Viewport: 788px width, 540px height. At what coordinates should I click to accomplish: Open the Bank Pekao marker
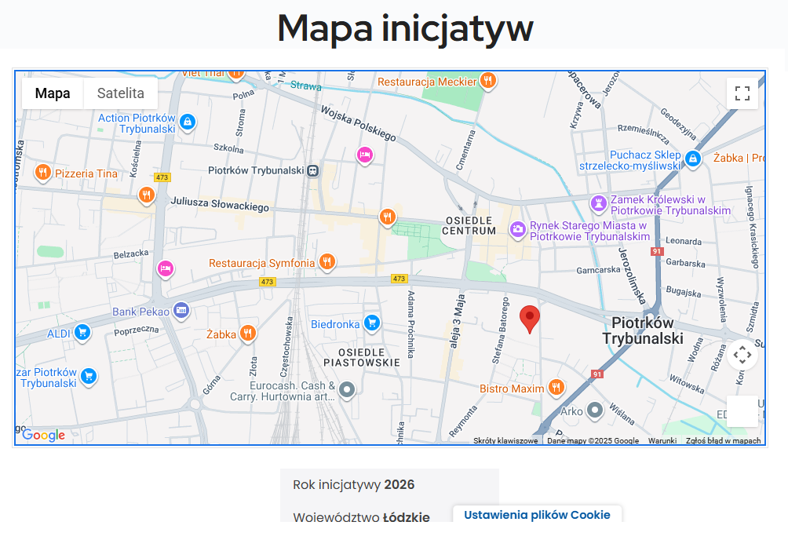[181, 311]
